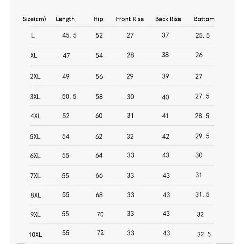The height and width of the screenshot is (244, 244).
Task: Click the Length column header
Action: [x=65, y=19]
